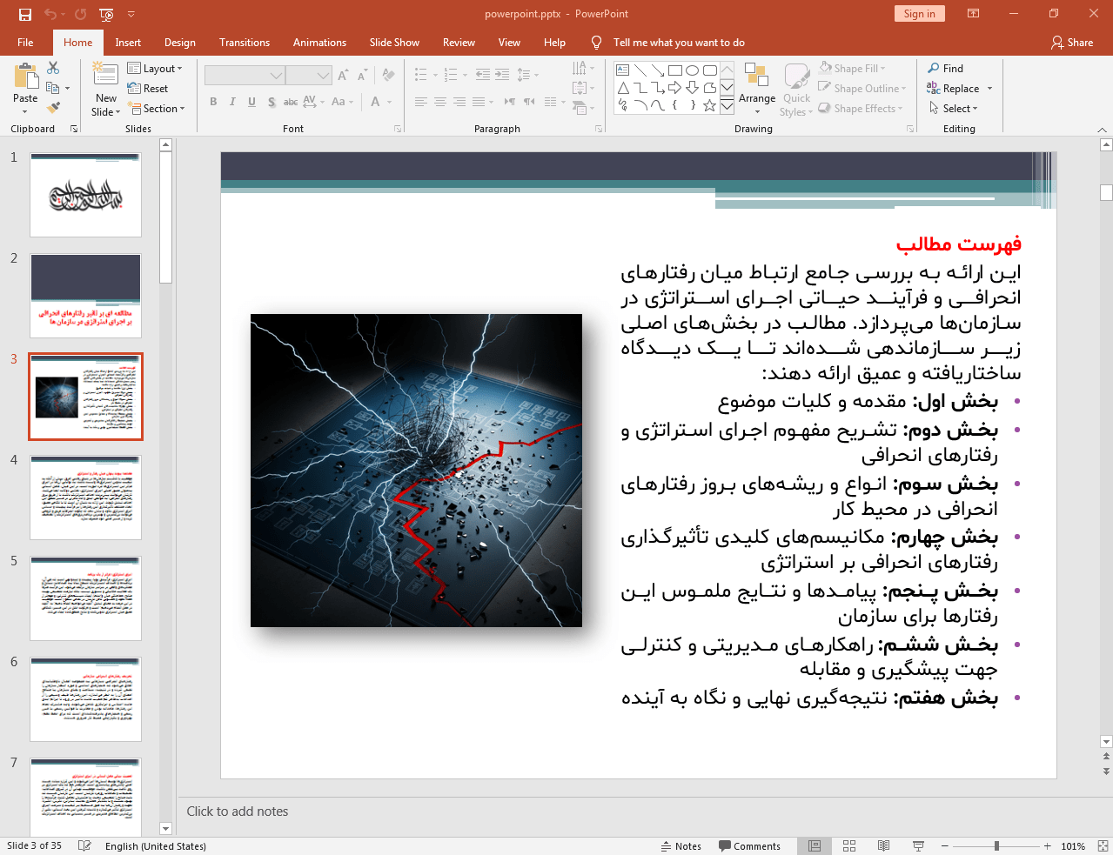Toggle the Notes pane in status bar
Screen dimensions: 1113x855
coord(681,846)
